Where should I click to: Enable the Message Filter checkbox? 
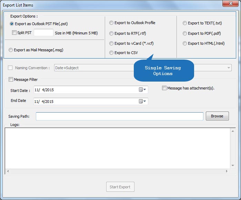11,80
